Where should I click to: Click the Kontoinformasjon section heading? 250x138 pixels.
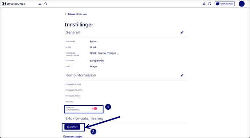81,75
